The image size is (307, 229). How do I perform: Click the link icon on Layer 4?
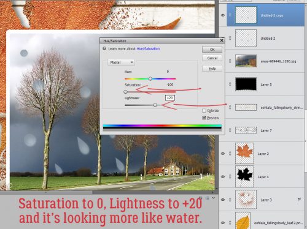(230, 176)
